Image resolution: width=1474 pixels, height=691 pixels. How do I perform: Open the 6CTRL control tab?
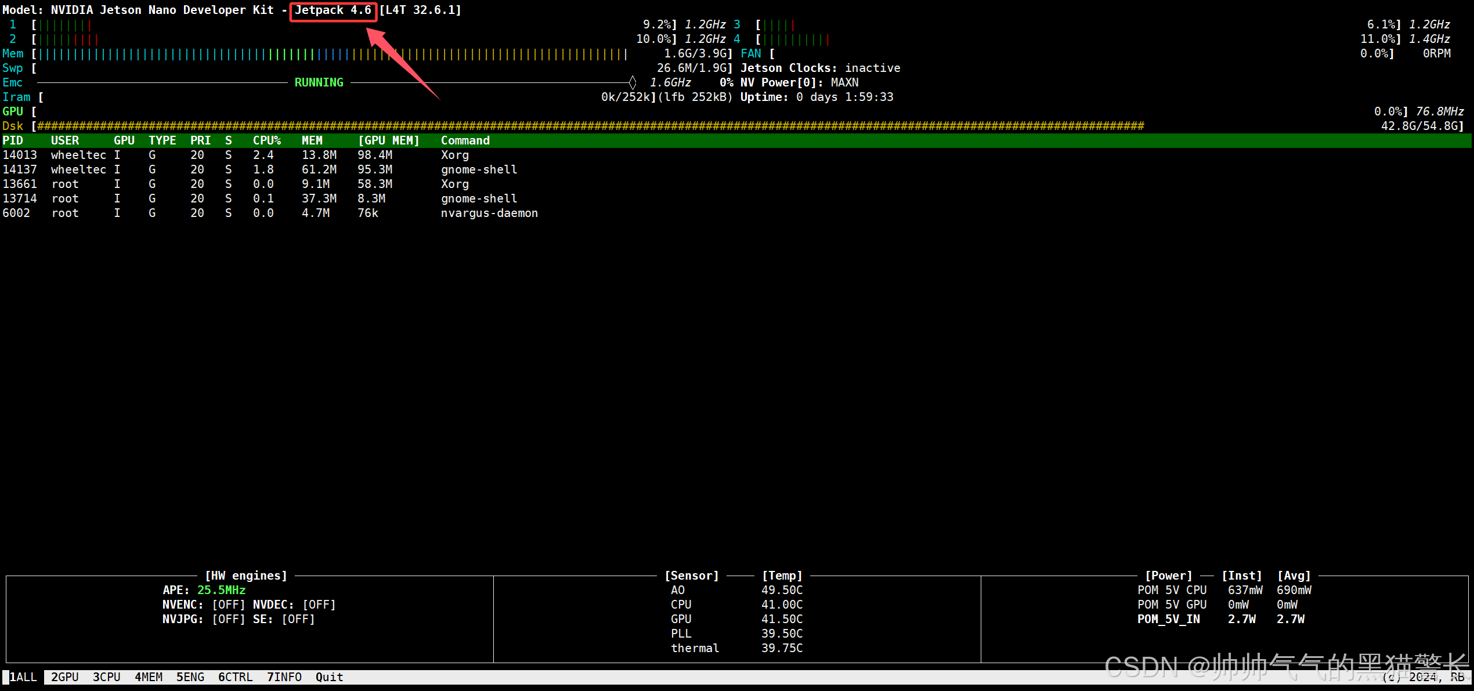coord(235,677)
